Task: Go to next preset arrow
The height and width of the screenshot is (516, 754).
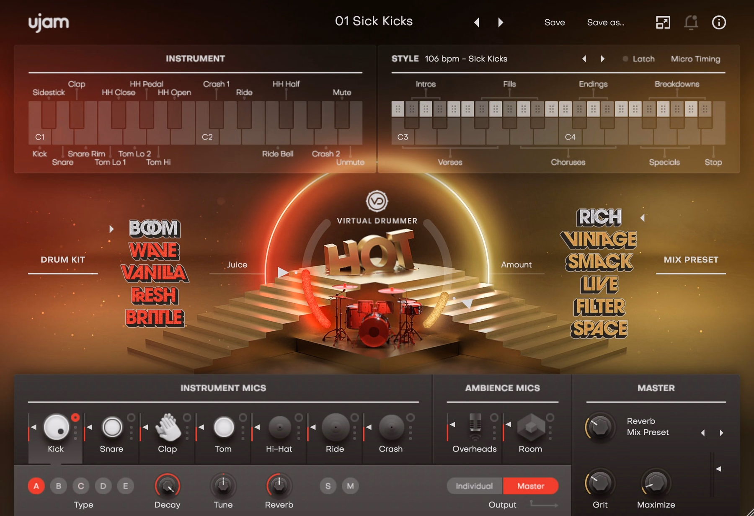Action: 501,22
